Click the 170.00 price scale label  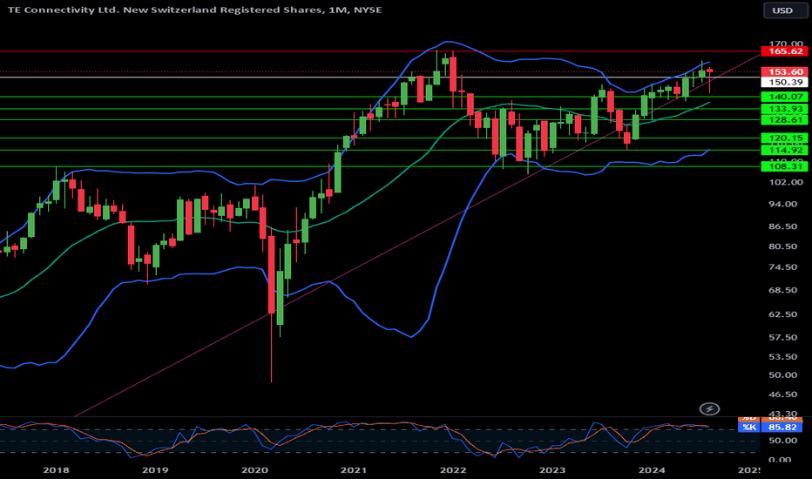(786, 44)
